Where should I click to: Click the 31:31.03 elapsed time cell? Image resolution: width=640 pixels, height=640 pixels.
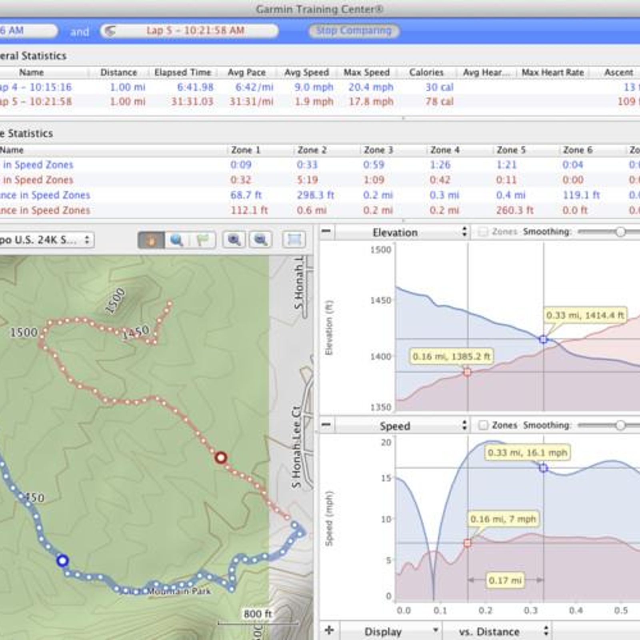click(x=192, y=102)
